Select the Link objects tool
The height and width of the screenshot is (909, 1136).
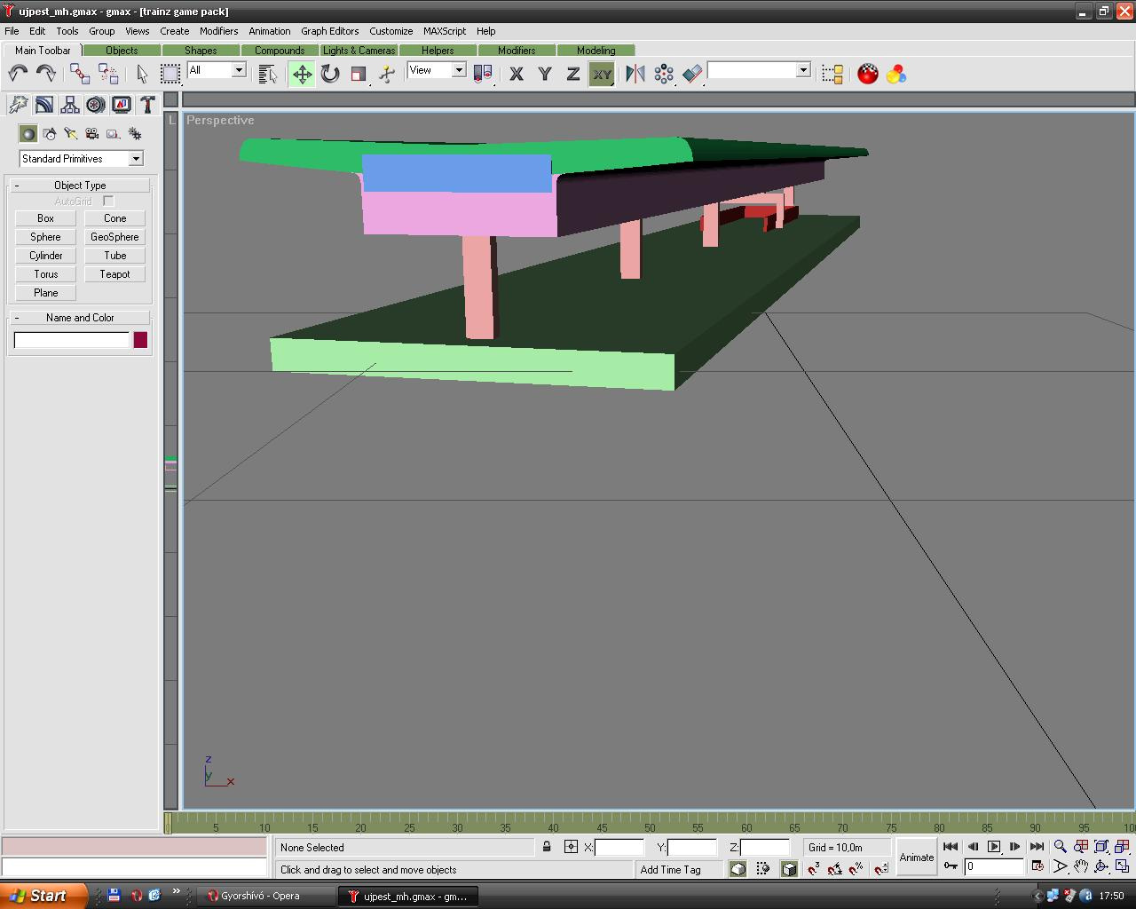click(80, 74)
